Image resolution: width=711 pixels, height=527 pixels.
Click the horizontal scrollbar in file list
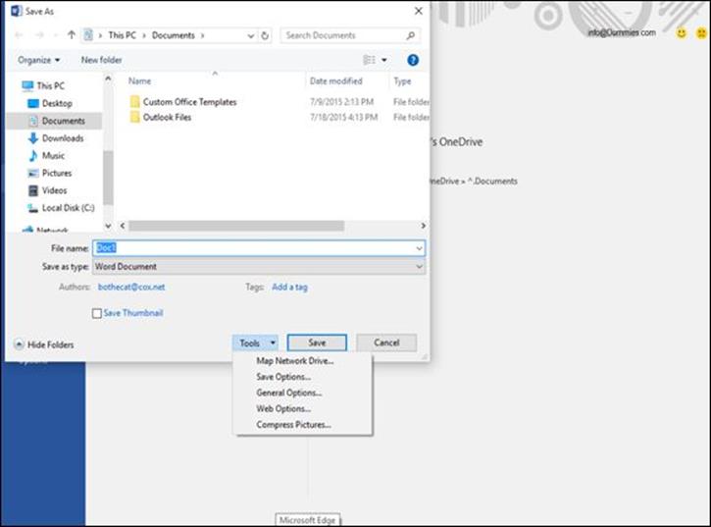tap(236, 226)
